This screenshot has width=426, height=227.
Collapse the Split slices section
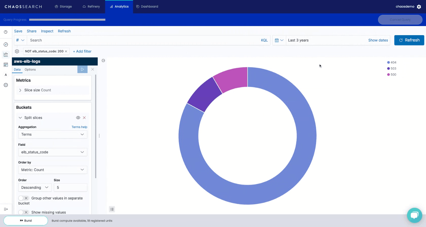(x=20, y=118)
